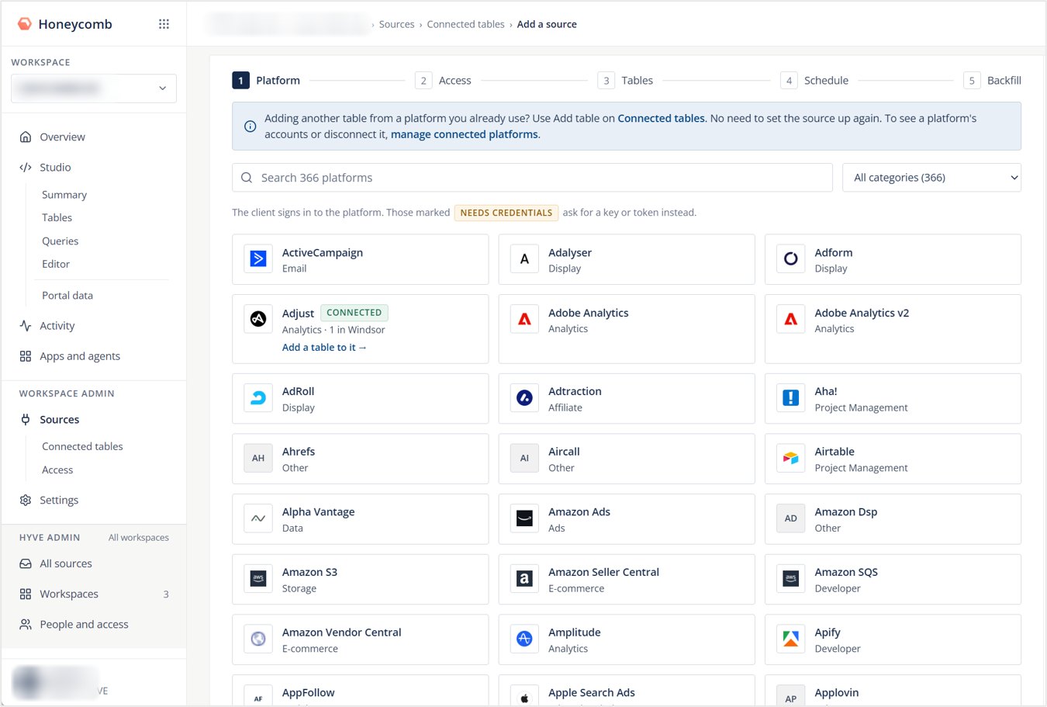Select the Adtraction logo icon
This screenshot has height=707, width=1047.
tap(524, 398)
